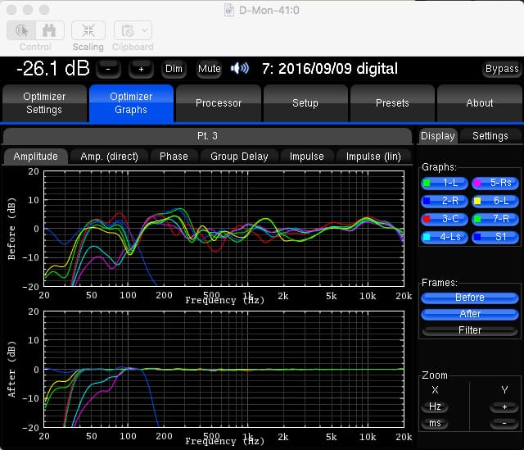Go to the Presets tab
This screenshot has width=524, height=450.
coord(392,103)
